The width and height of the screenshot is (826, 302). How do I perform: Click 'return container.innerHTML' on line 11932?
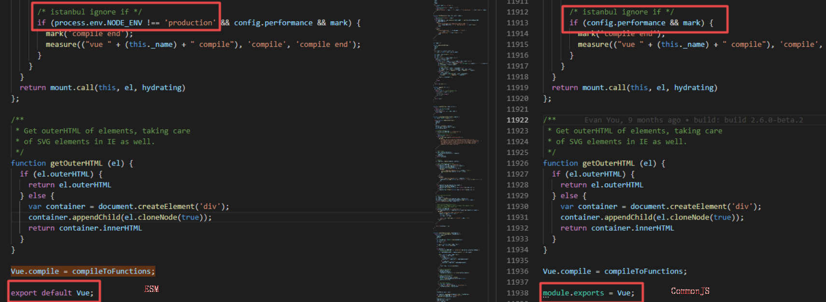pyautogui.click(x=617, y=228)
